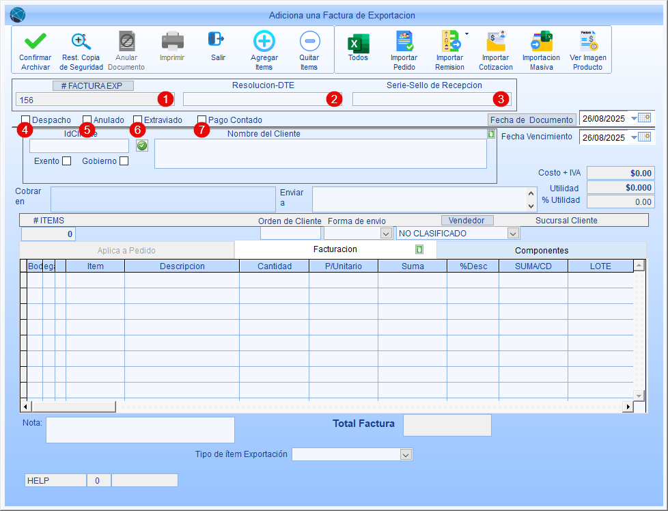Click the Salir exit icon
668x511 pixels.
(217, 40)
